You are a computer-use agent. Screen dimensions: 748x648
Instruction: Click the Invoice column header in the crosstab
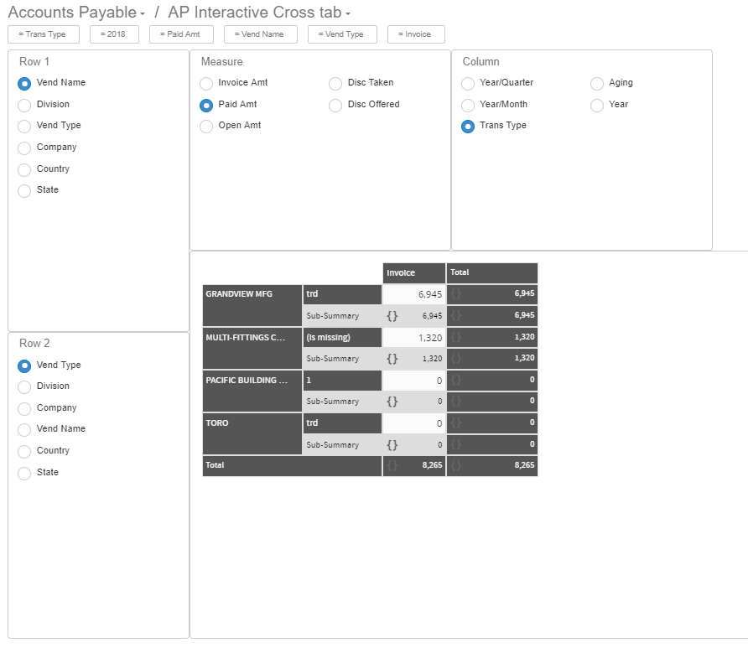pos(413,272)
